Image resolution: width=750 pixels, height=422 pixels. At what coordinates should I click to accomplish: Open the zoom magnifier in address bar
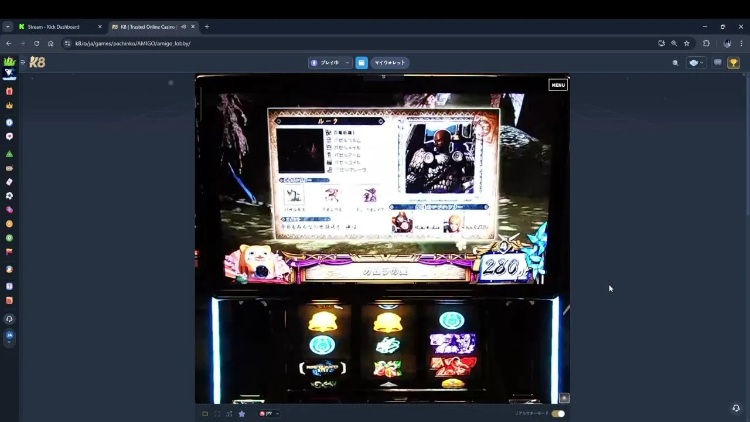[x=674, y=43]
